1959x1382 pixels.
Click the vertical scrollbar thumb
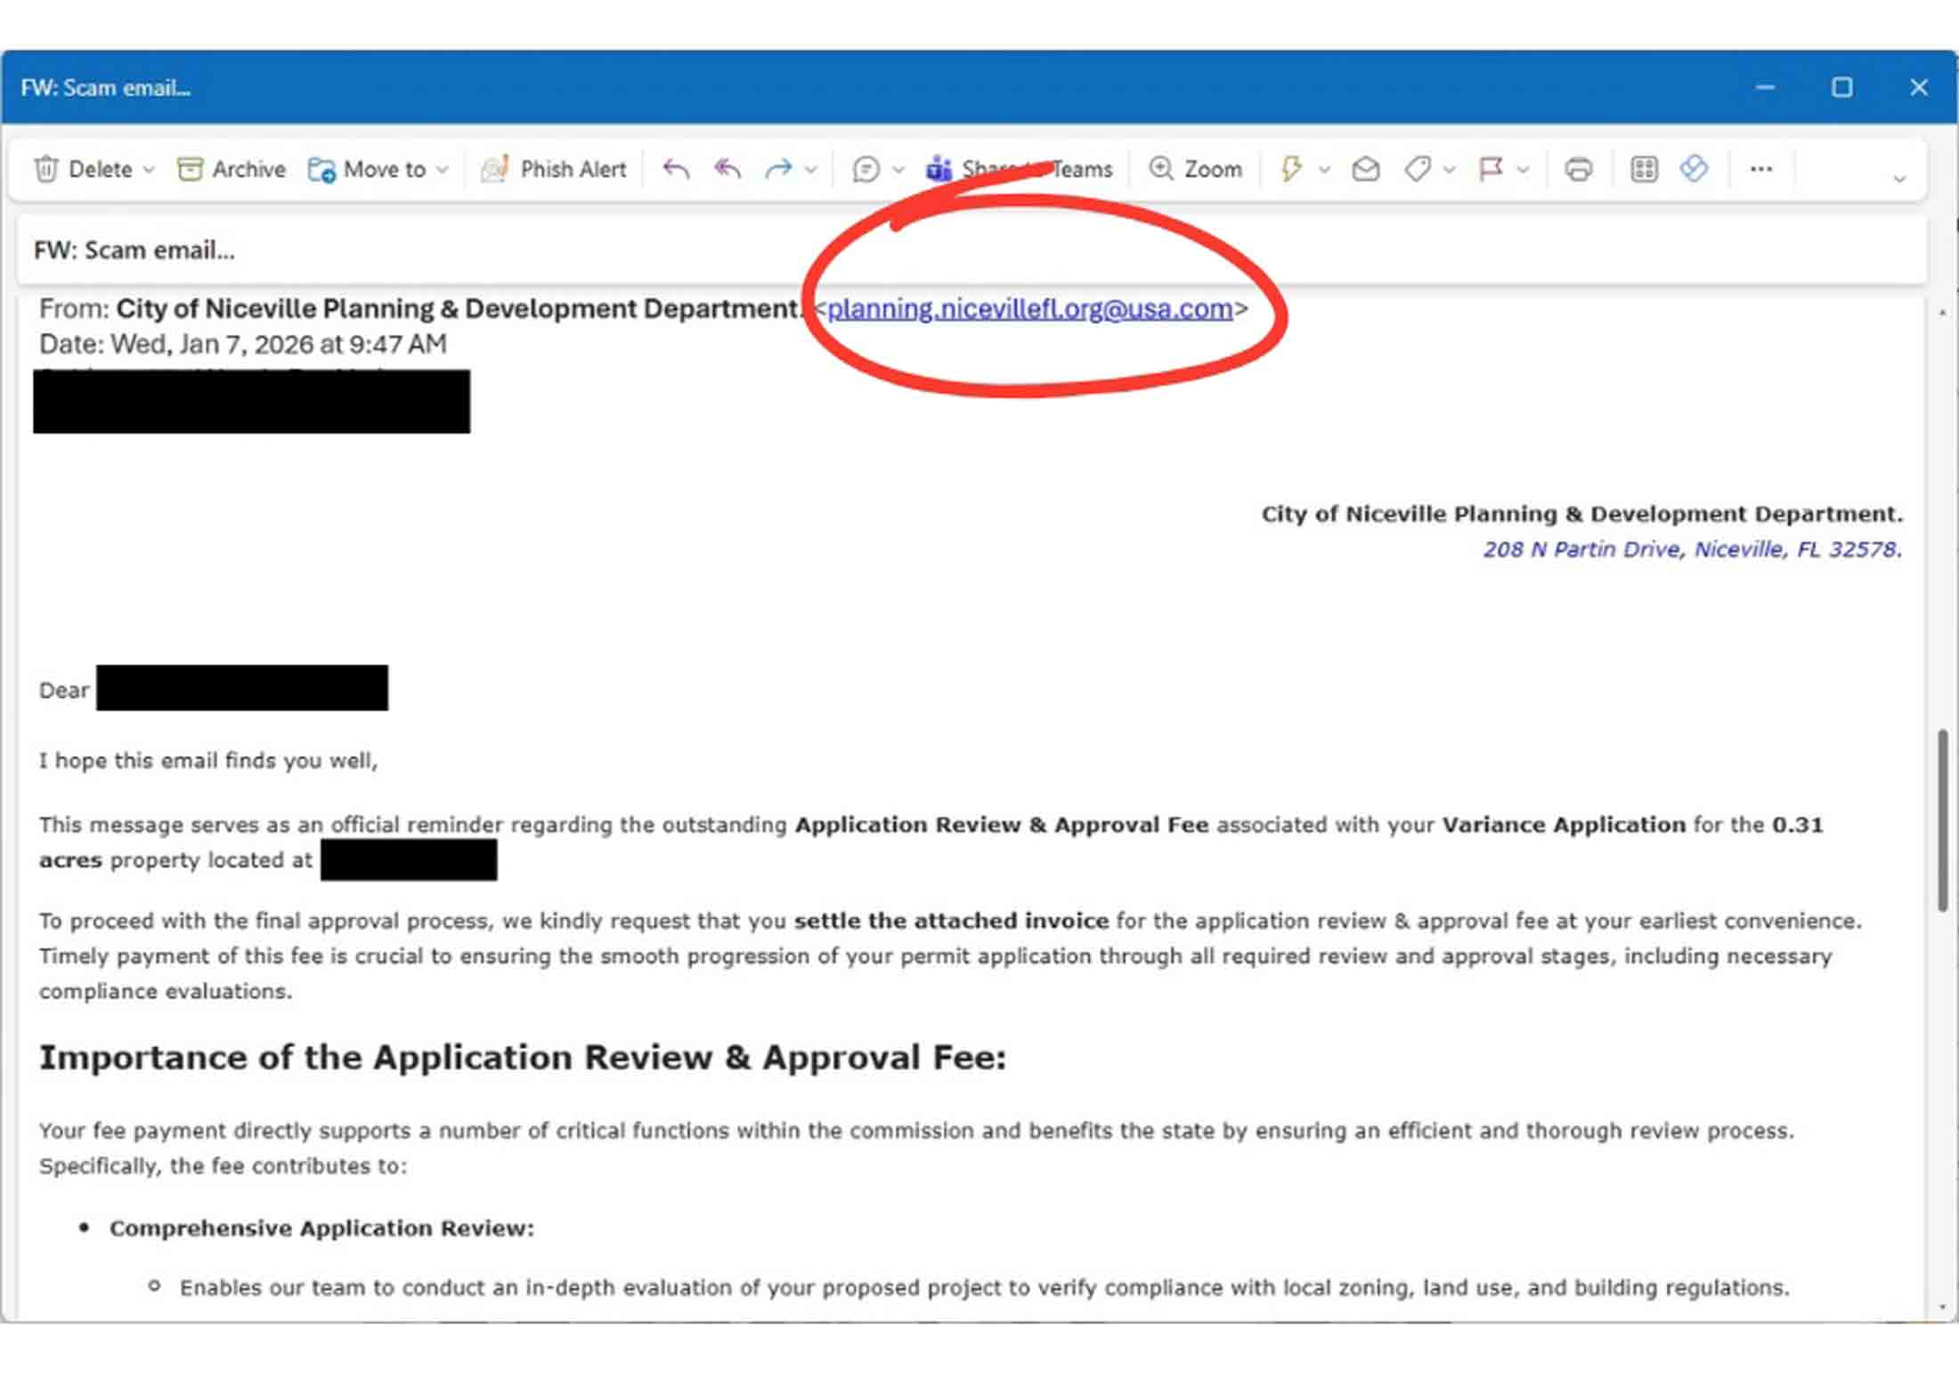coord(1942,819)
